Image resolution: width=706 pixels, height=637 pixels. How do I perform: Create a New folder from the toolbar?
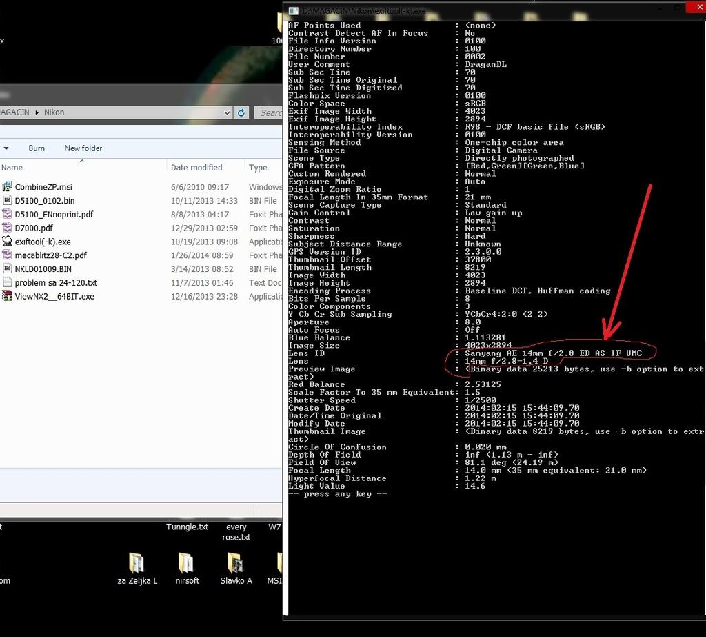[x=83, y=148]
